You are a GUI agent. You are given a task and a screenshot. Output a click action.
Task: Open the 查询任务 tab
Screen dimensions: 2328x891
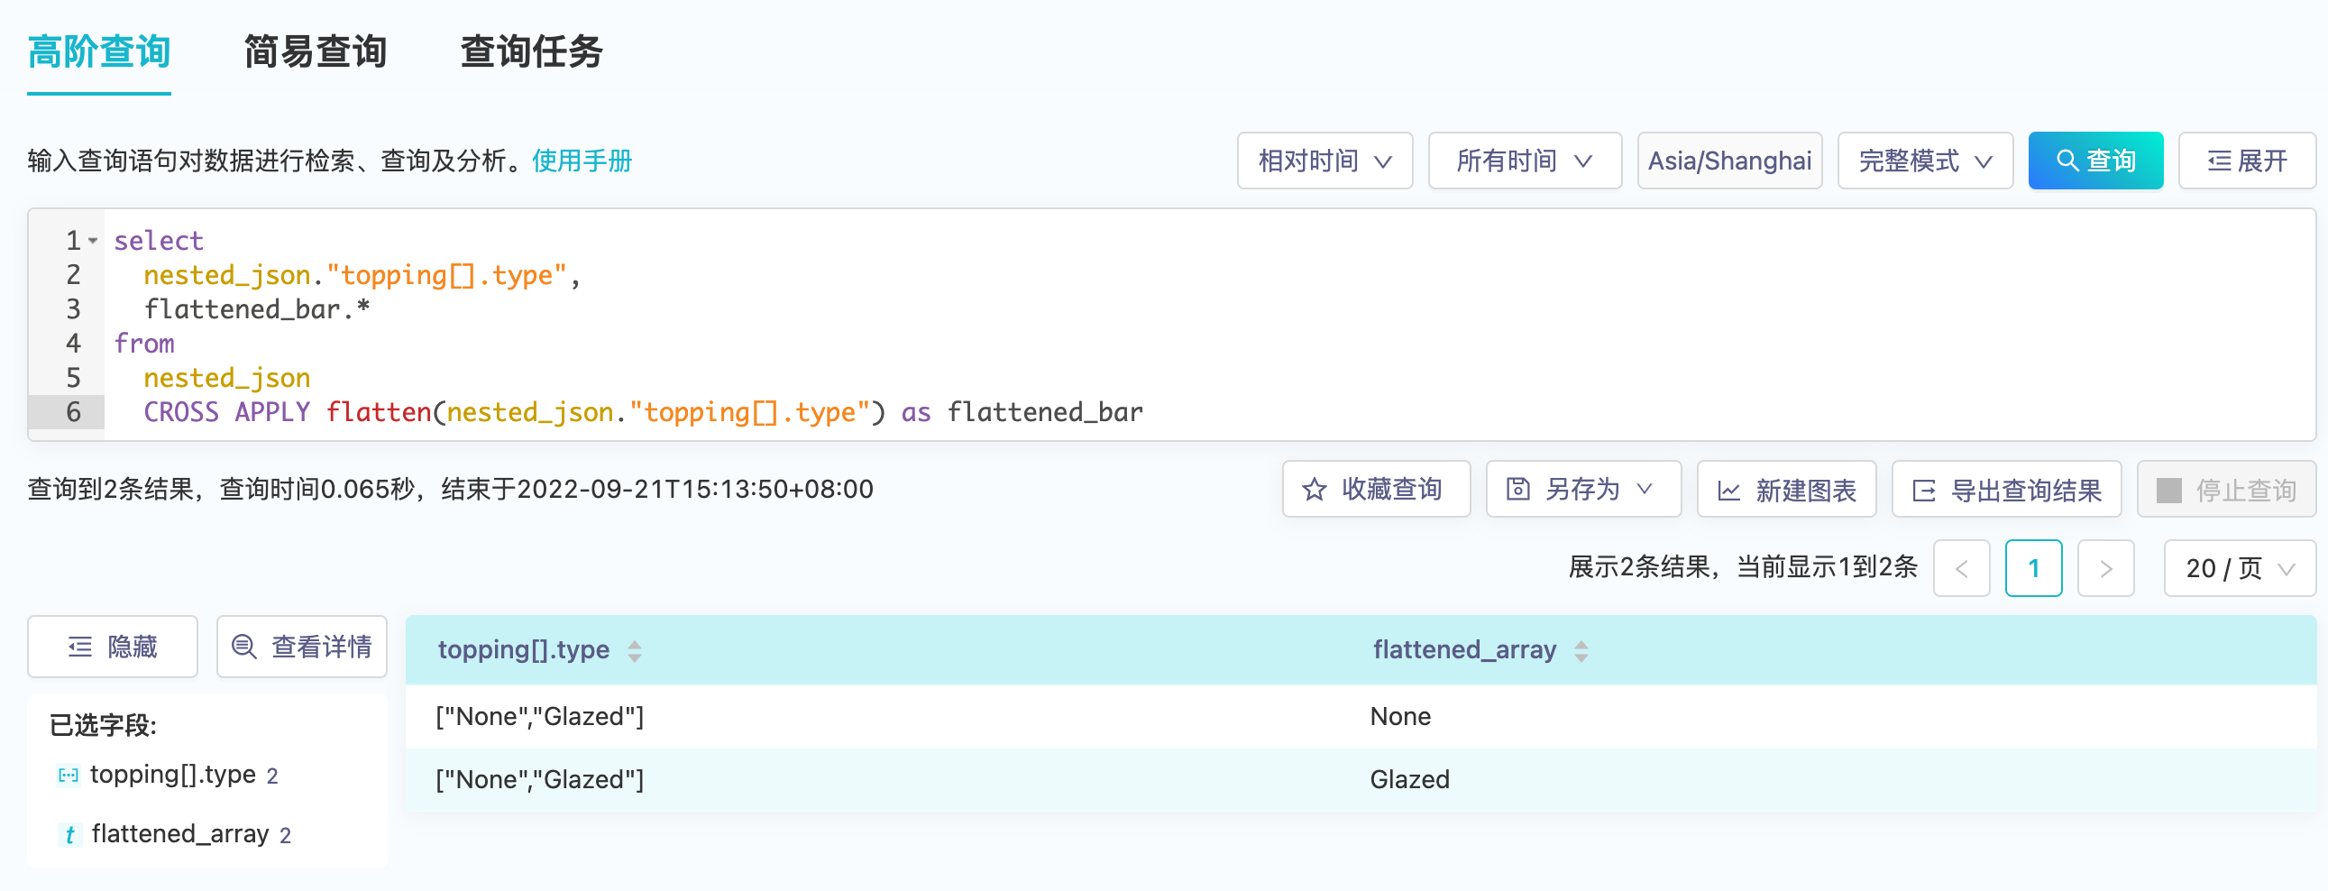(x=531, y=52)
